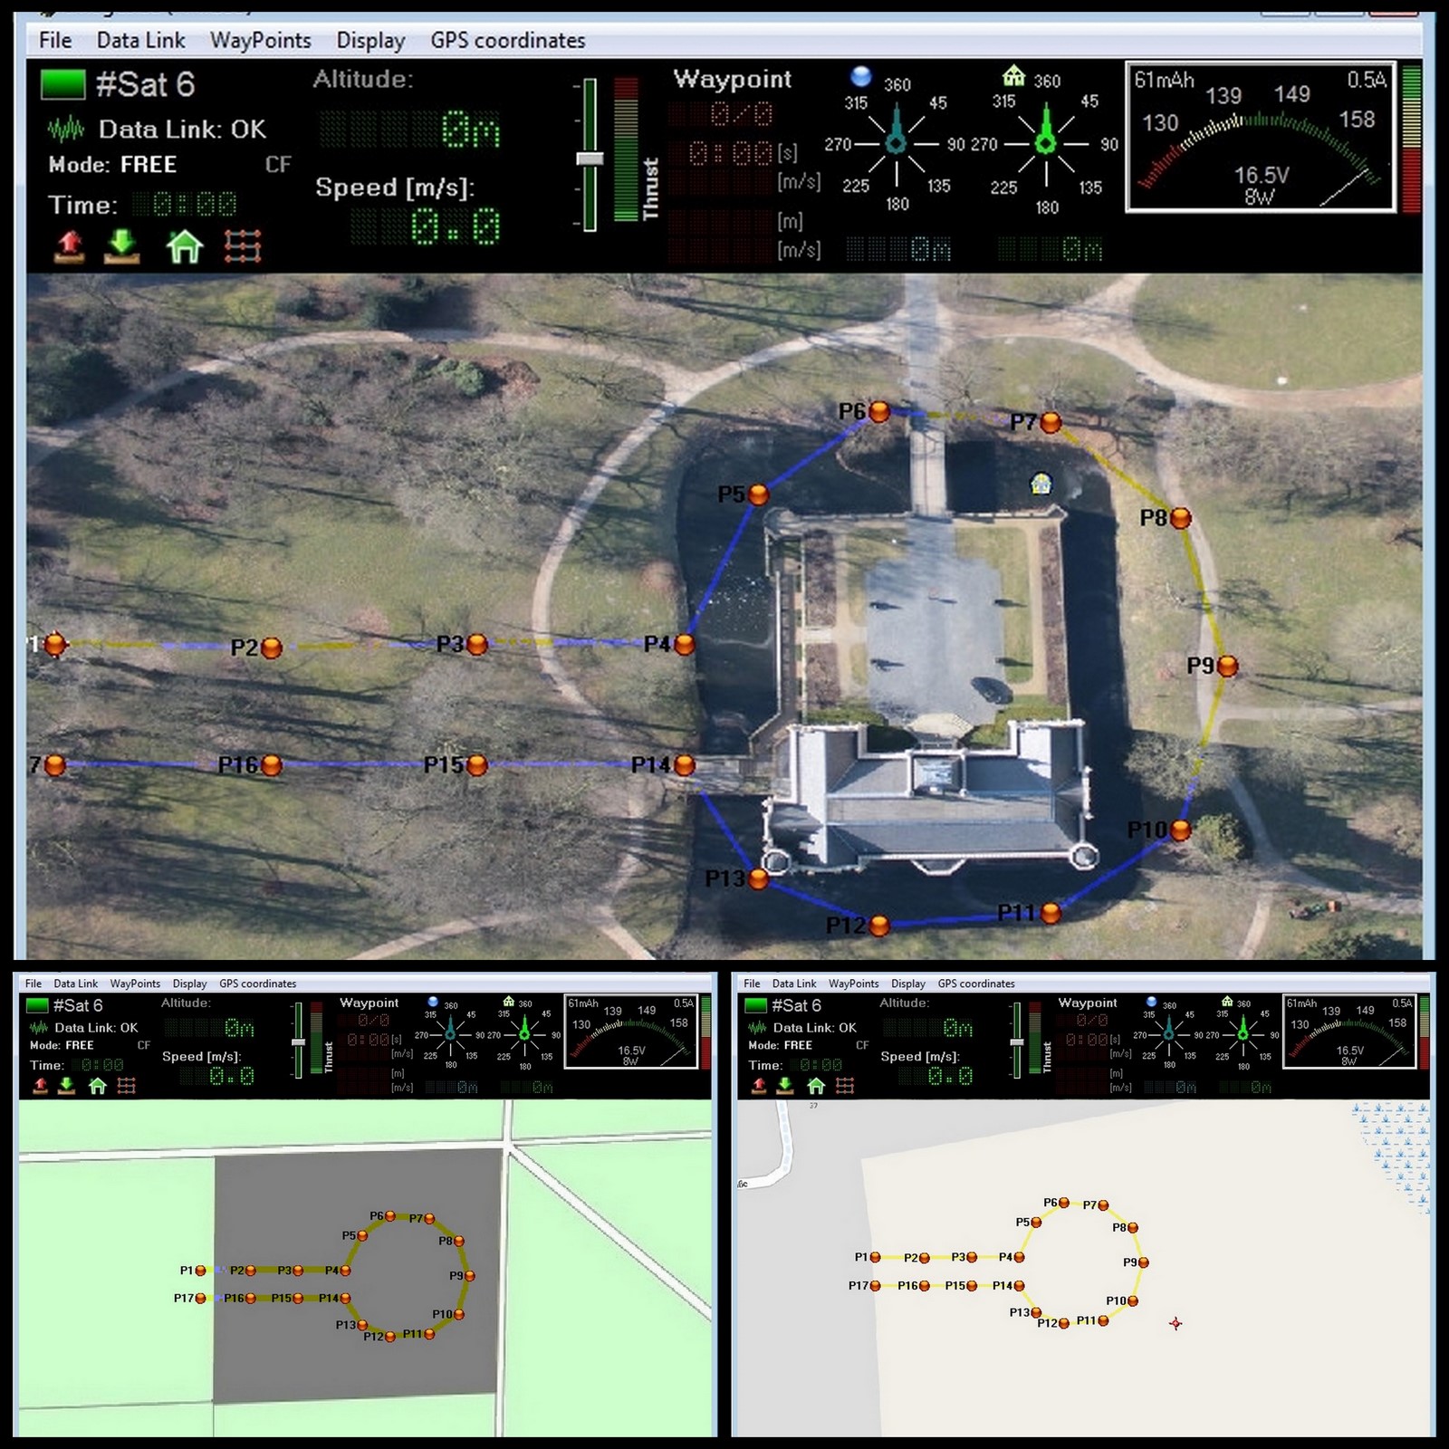Click the red crosshair marker on bottom-right map

pyautogui.click(x=1176, y=1324)
